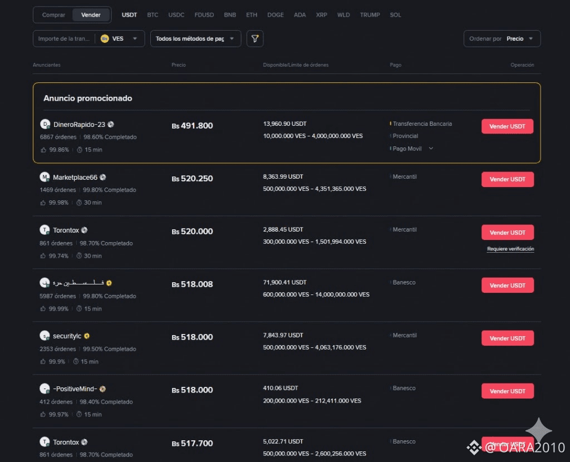Click the Requiere verificación link
Image resolution: width=570 pixels, height=462 pixels.
pyautogui.click(x=510, y=249)
